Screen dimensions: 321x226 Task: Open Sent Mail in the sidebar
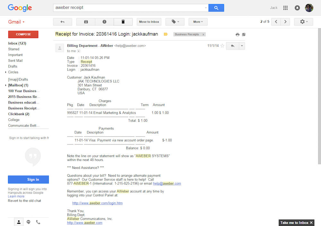click(x=15, y=61)
